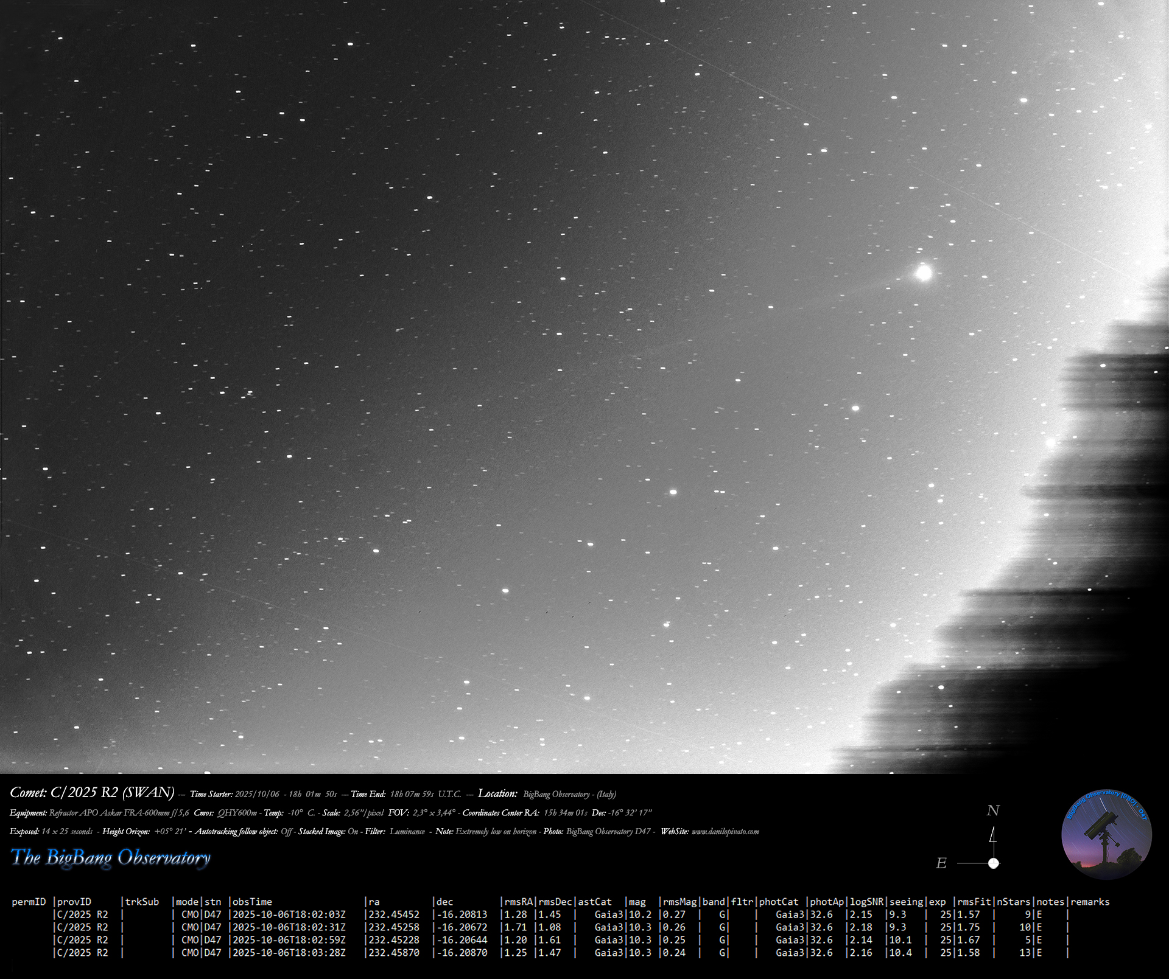Click the compass E label
This screenshot has height=979, width=1169.
click(941, 863)
